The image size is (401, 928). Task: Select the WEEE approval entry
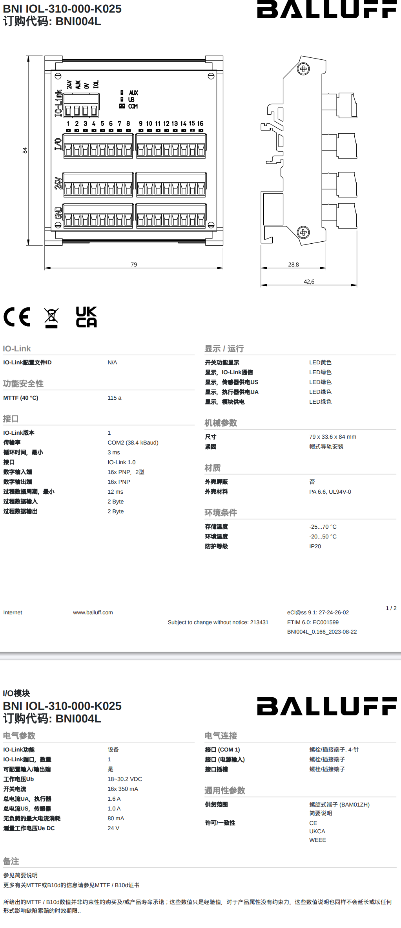pyautogui.click(x=317, y=840)
